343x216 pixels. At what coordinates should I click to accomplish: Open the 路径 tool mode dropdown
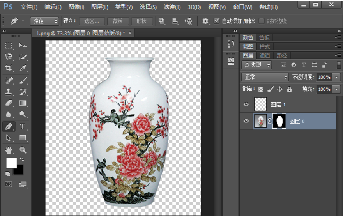point(44,21)
